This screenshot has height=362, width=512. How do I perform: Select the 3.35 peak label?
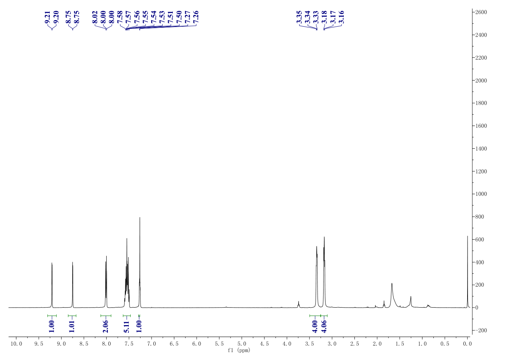click(x=299, y=17)
